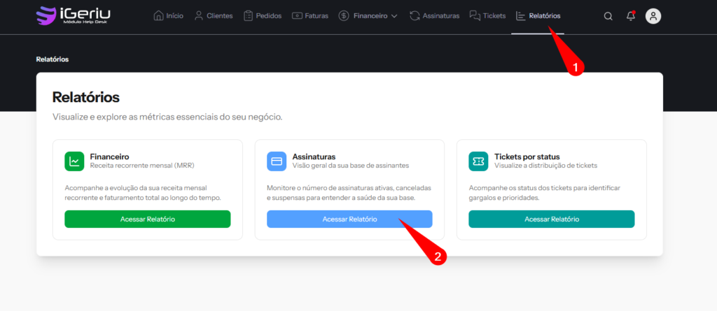Select the Relatórios tab in navbar
Image resolution: width=717 pixels, height=311 pixels.
538,15
